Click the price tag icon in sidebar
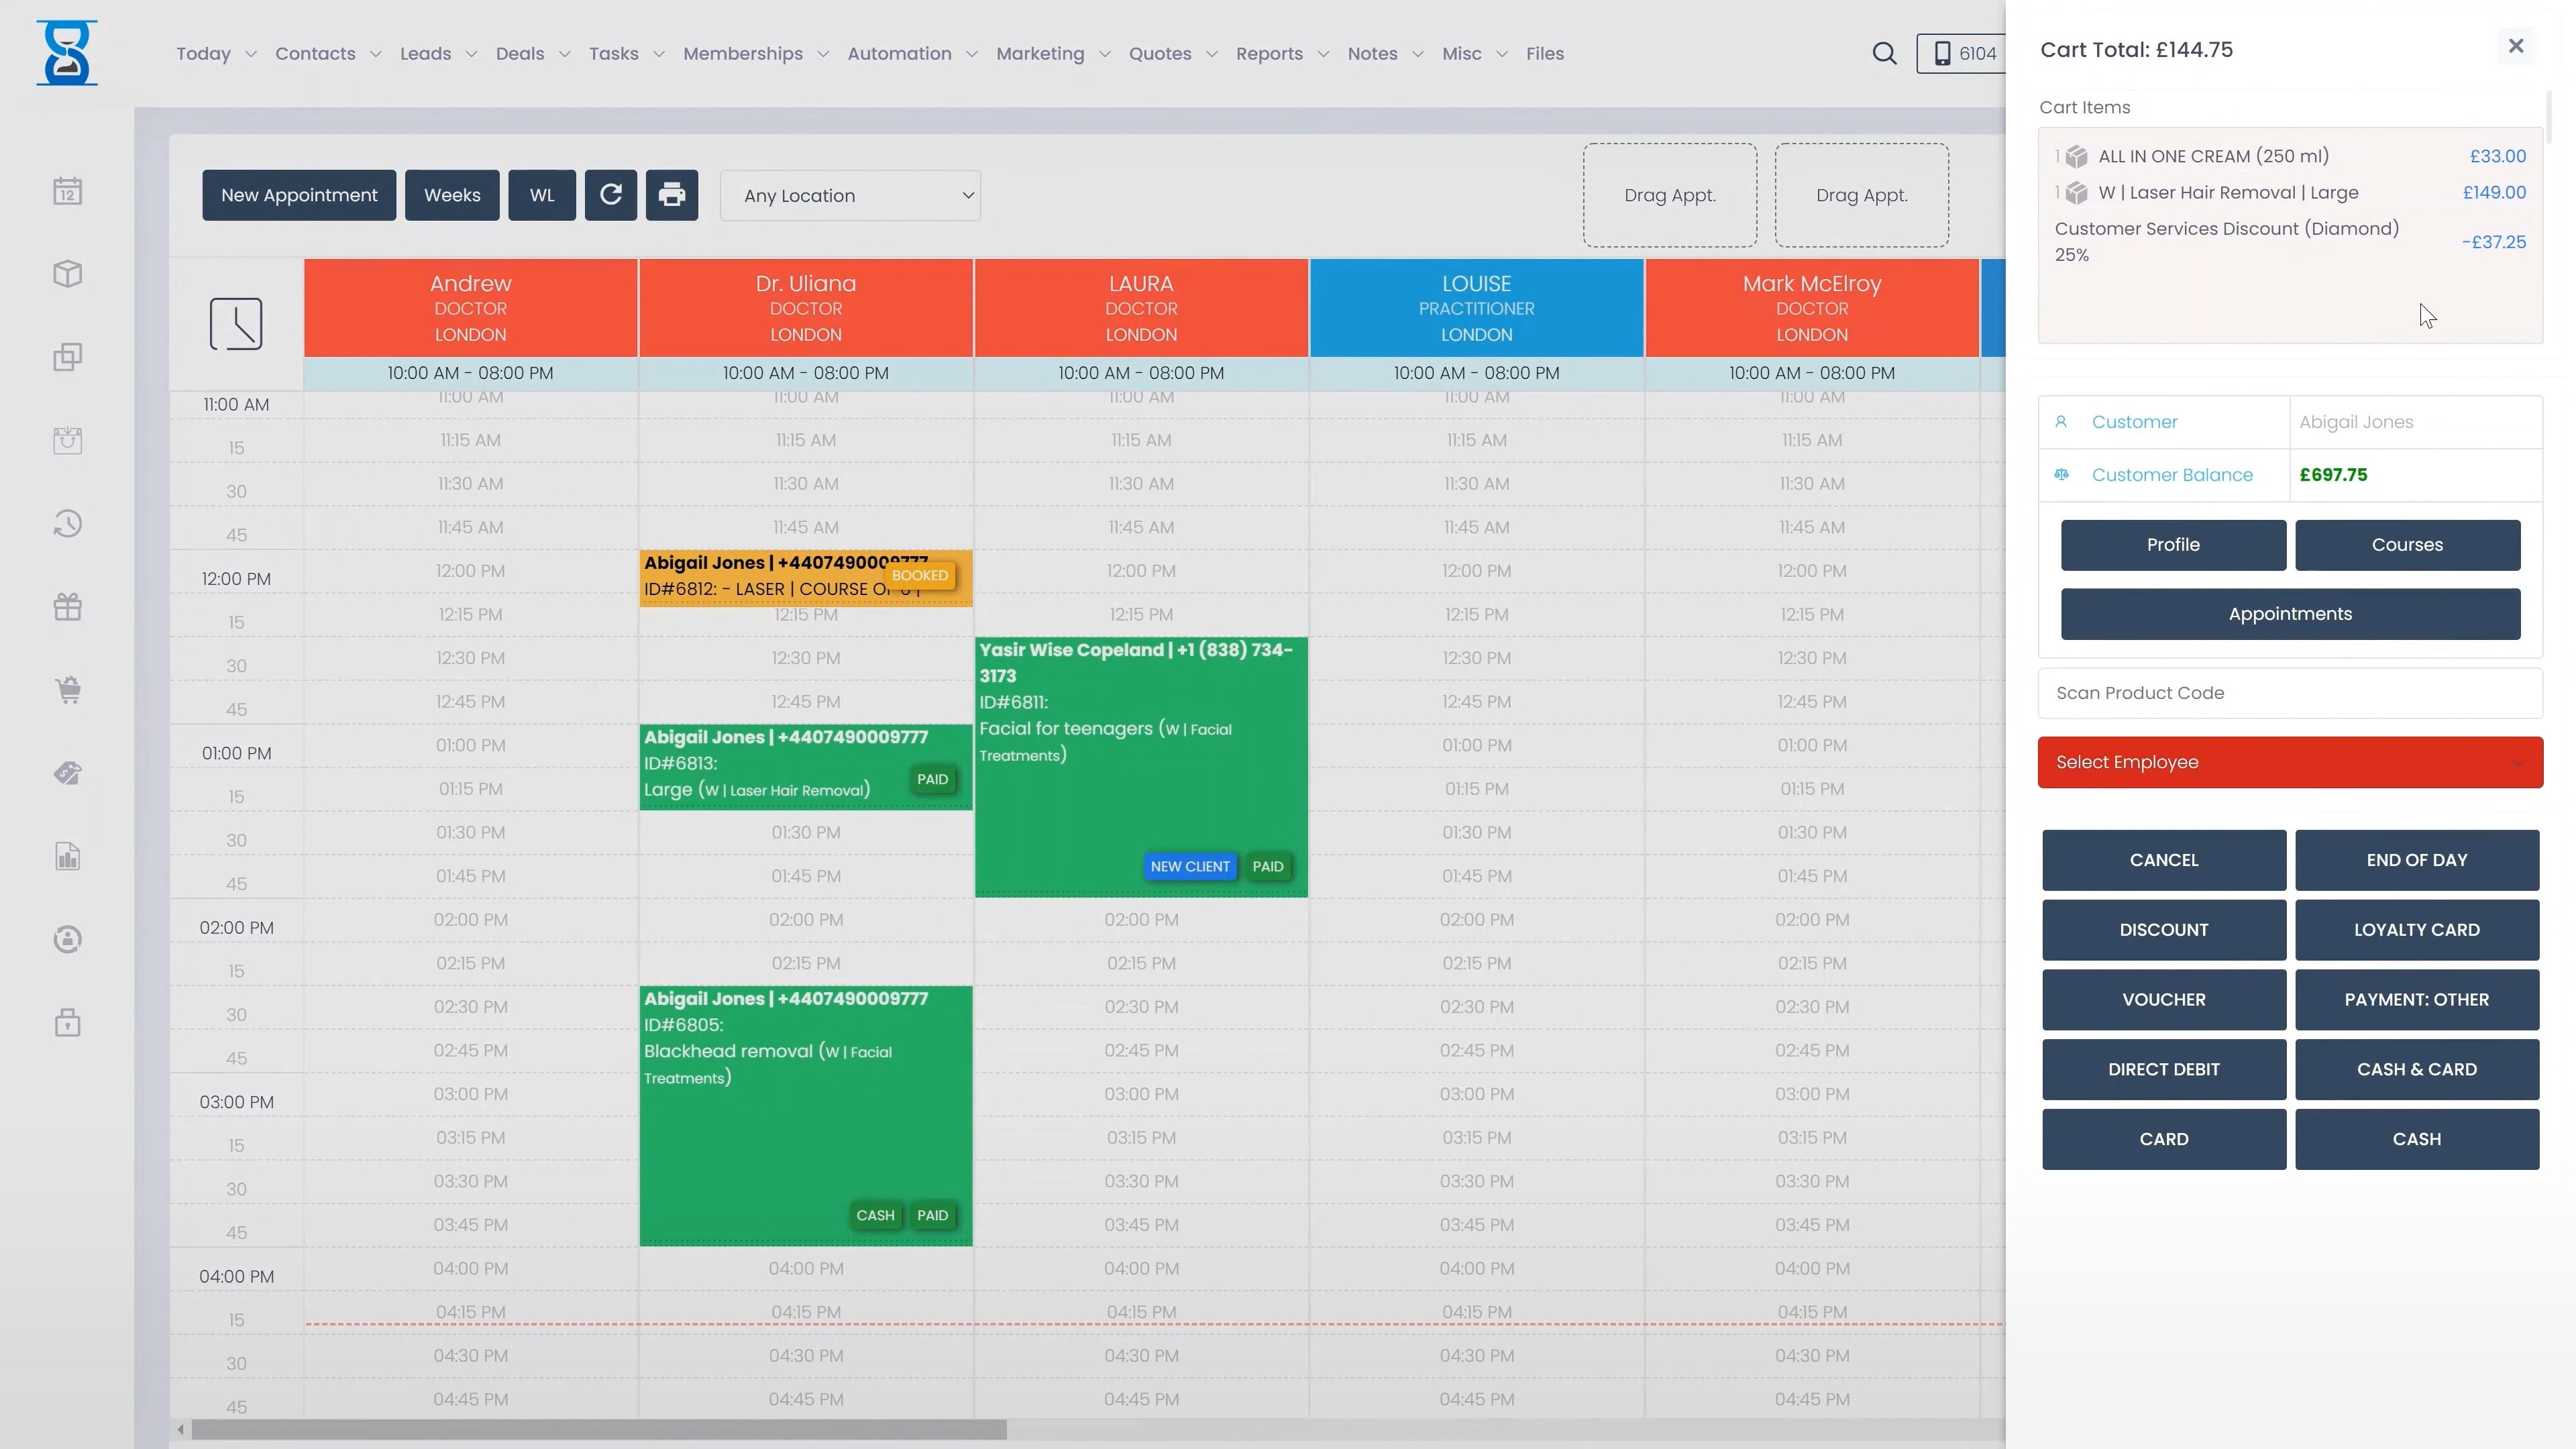The width and height of the screenshot is (2576, 1449). pos(67,772)
